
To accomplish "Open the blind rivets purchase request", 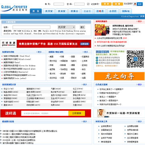I will tap(17, 59).
